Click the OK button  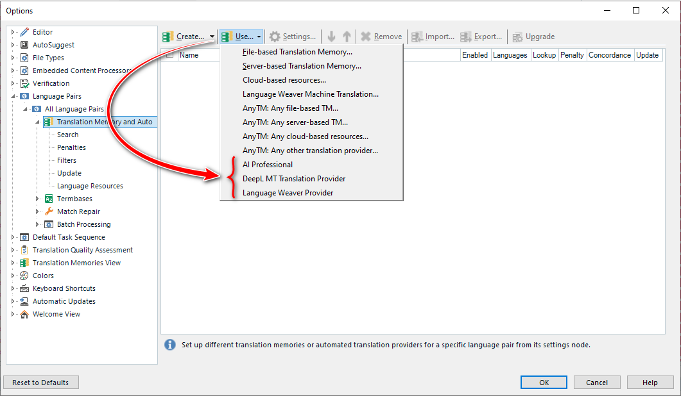pyautogui.click(x=544, y=383)
